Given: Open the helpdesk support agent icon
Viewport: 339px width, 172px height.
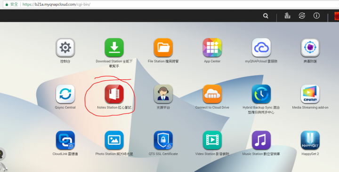Looking at the screenshot, I should (x=163, y=94).
